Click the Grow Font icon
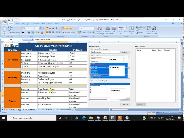 40,28
